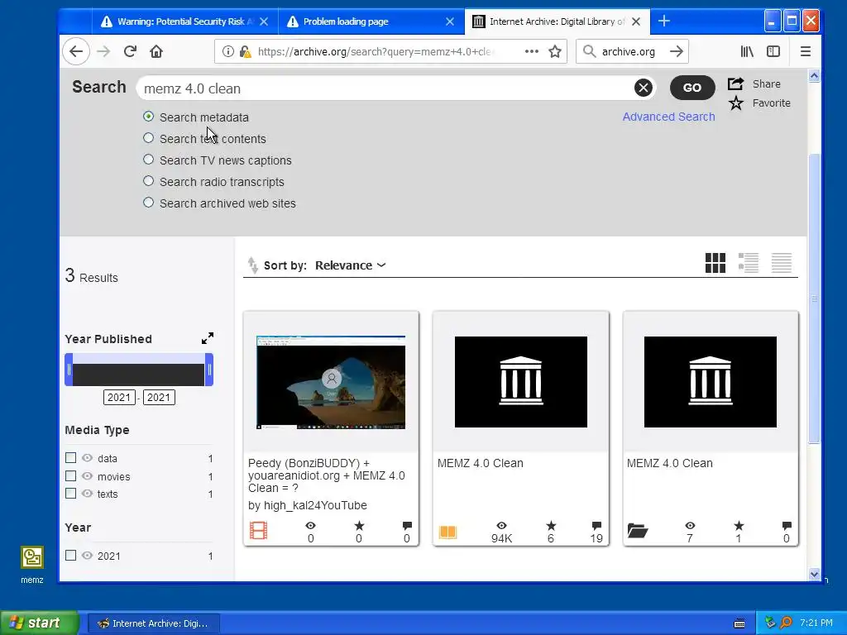The height and width of the screenshot is (635, 847).
Task: Click the scroll down arrow on page
Action: point(814,575)
